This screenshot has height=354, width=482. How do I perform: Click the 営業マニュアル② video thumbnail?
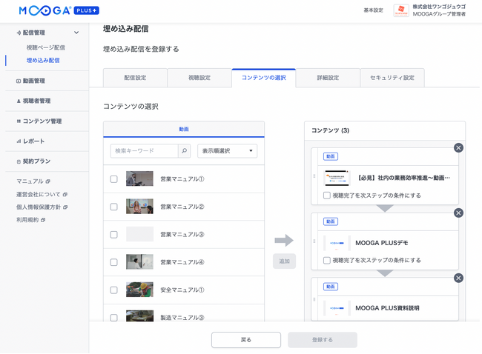[139, 207]
